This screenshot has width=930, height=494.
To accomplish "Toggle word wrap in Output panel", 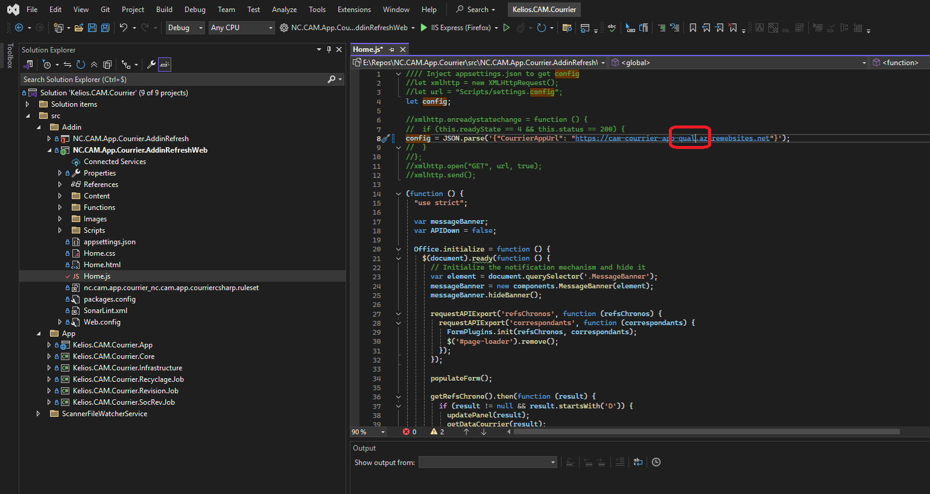I will (x=637, y=462).
